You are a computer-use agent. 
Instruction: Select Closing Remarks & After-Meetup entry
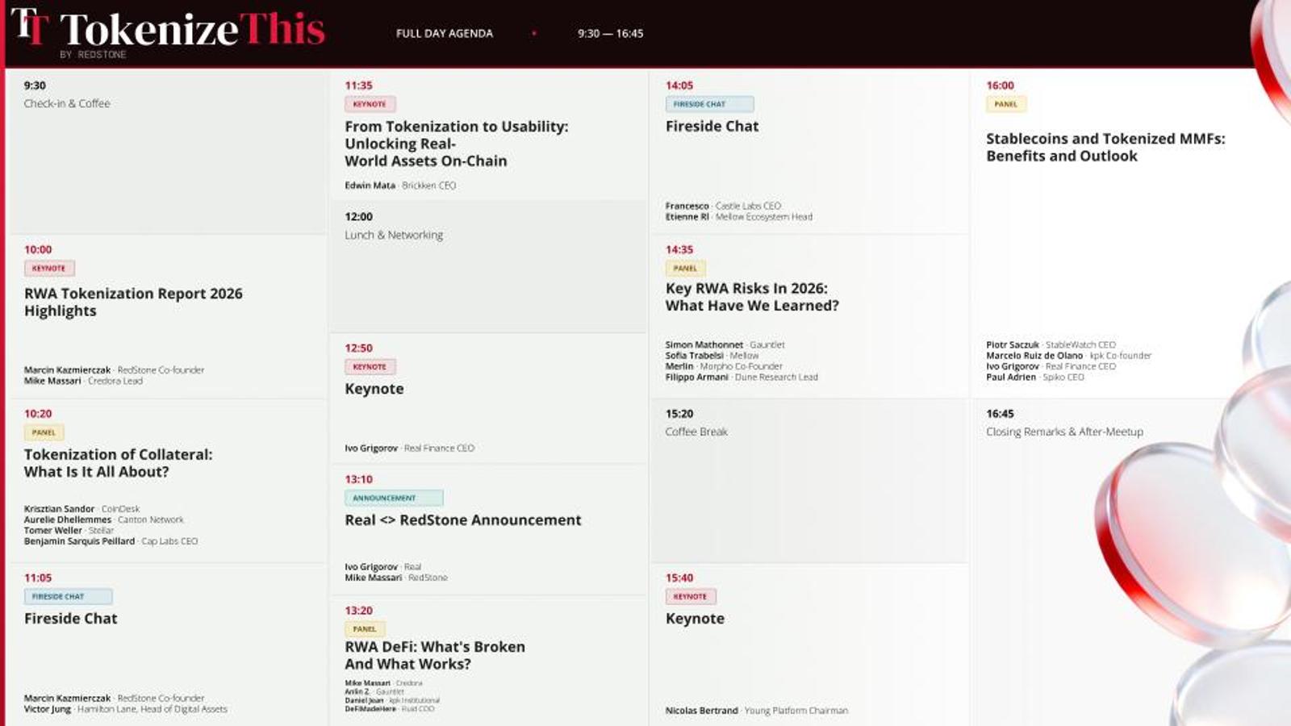coord(1063,432)
